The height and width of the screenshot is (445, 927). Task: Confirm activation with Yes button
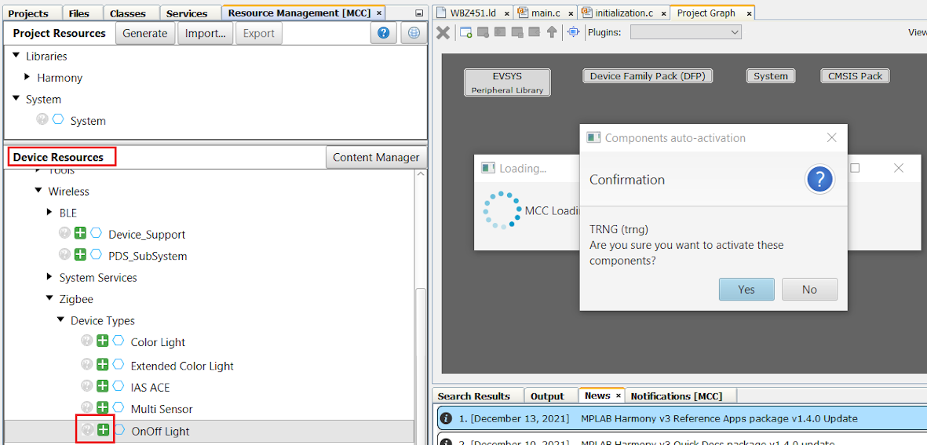click(746, 290)
